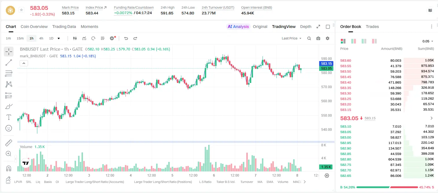Undo the last chart action
The width and height of the screenshot is (438, 193).
[126, 38]
